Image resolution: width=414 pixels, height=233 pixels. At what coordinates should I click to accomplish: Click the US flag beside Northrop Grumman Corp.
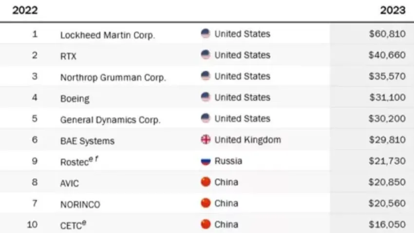point(206,76)
